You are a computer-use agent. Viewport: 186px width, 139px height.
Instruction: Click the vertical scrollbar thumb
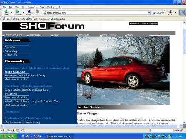(184, 41)
